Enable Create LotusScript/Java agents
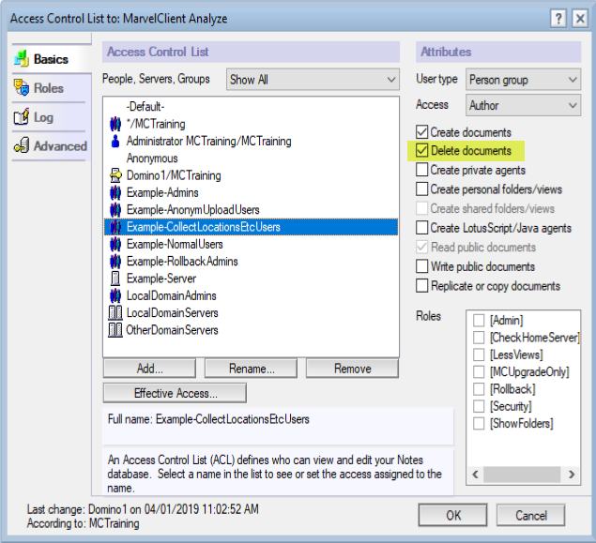The image size is (596, 543). (x=422, y=228)
